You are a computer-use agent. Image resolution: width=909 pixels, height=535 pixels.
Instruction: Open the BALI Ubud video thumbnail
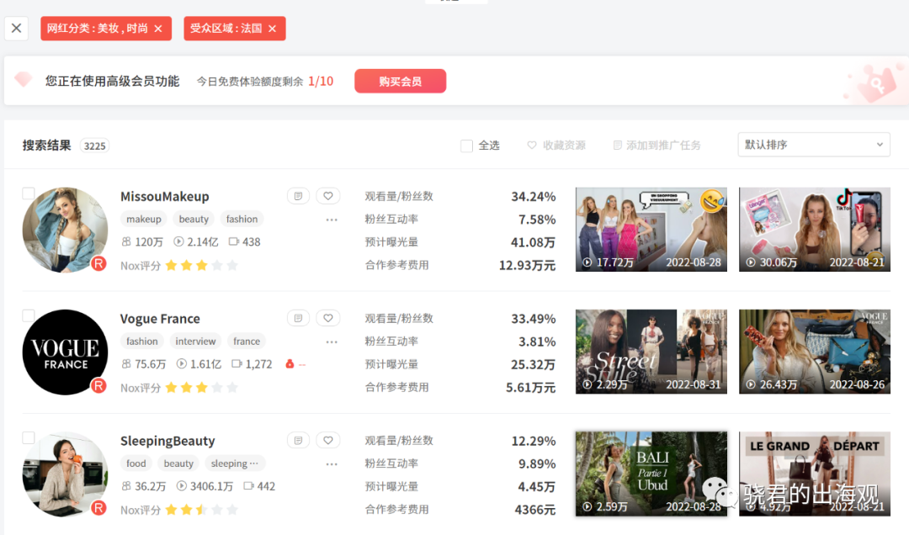[651, 474]
